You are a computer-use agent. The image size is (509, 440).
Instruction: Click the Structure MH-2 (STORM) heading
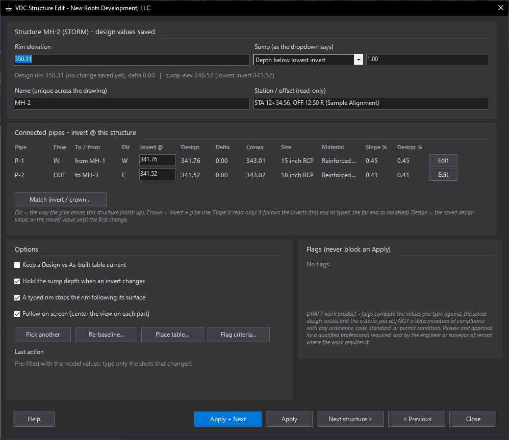click(x=85, y=32)
